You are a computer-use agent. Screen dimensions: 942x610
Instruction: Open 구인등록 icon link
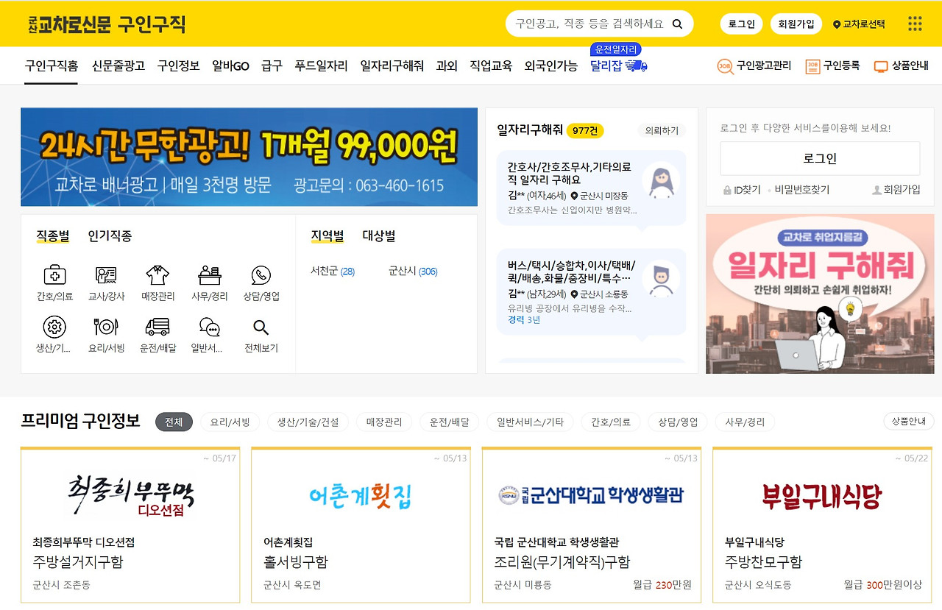[x=812, y=66]
